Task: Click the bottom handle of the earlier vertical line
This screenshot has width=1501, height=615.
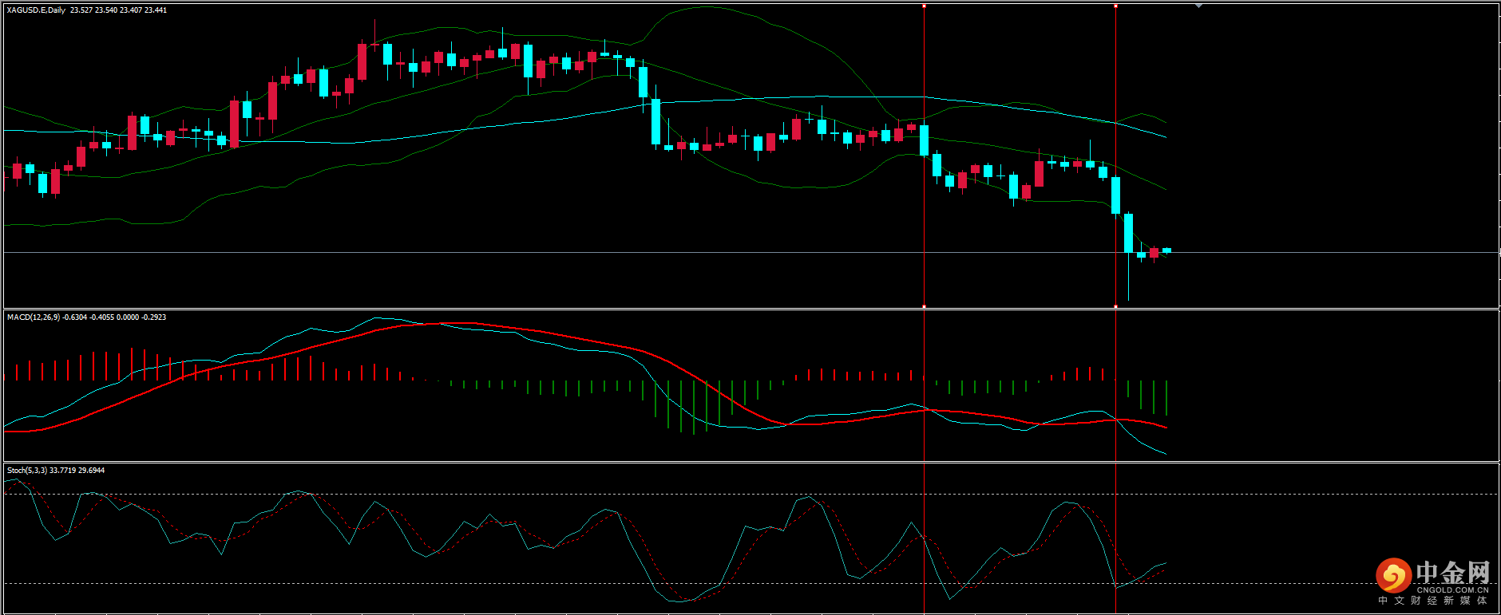Action: [924, 306]
